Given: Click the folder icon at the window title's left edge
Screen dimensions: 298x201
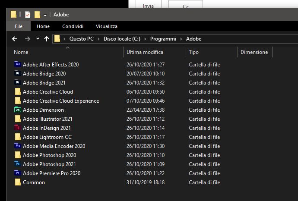Looking at the screenshot, I should click(x=13, y=14).
